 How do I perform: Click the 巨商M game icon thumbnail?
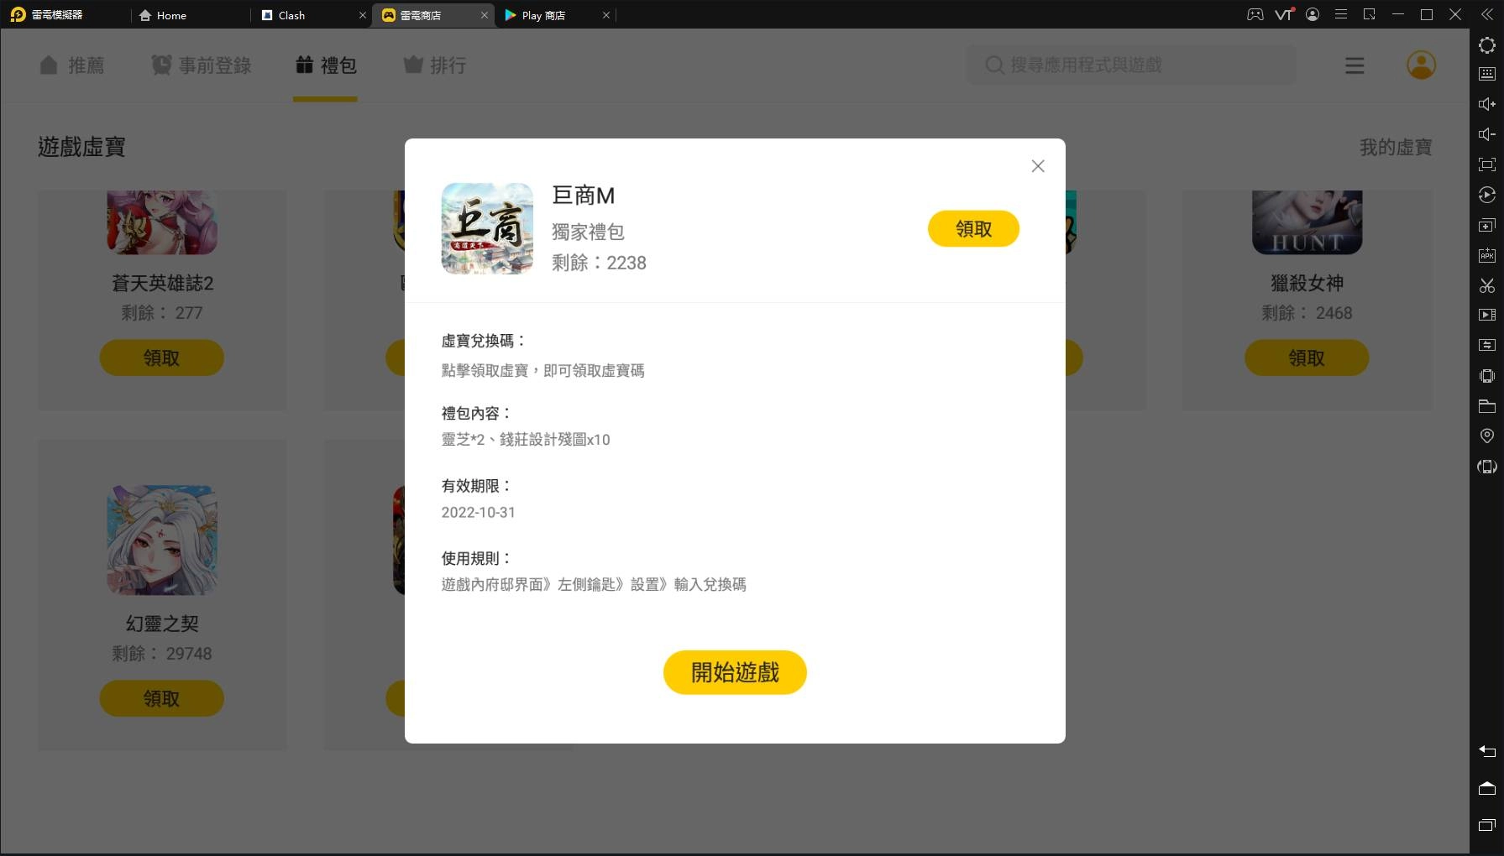point(487,228)
